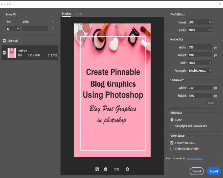Click the 50% zoom level text
Image resolution: width=223 pixels, height=178 pixels.
pyautogui.click(x=117, y=169)
